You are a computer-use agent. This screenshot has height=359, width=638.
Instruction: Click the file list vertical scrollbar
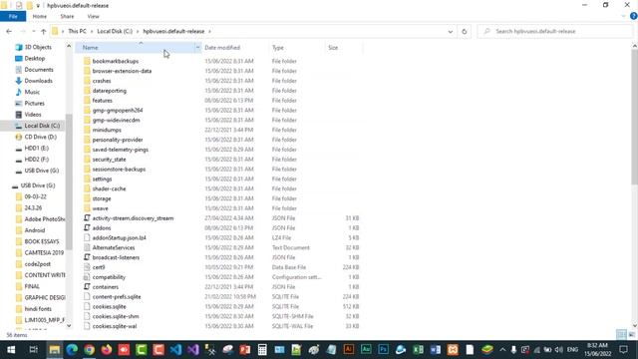point(634,118)
